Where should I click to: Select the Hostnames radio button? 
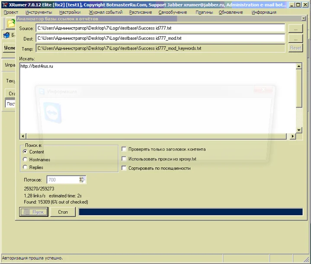25,159
